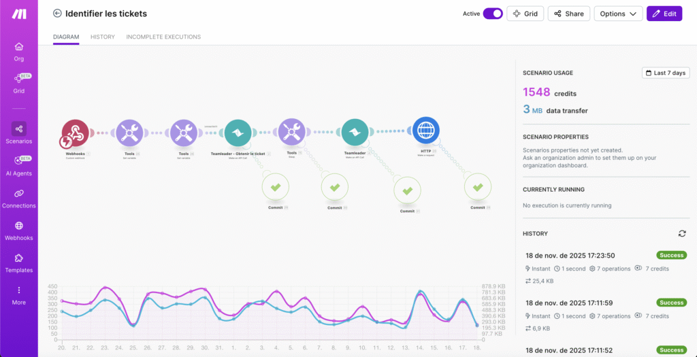Click the Teamleader - Obtenir le ticket module
Screen dimensions: 697x357
tap(237, 133)
